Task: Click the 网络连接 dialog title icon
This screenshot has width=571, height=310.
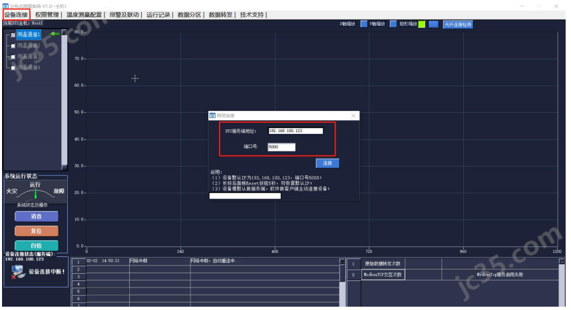Action: [212, 116]
